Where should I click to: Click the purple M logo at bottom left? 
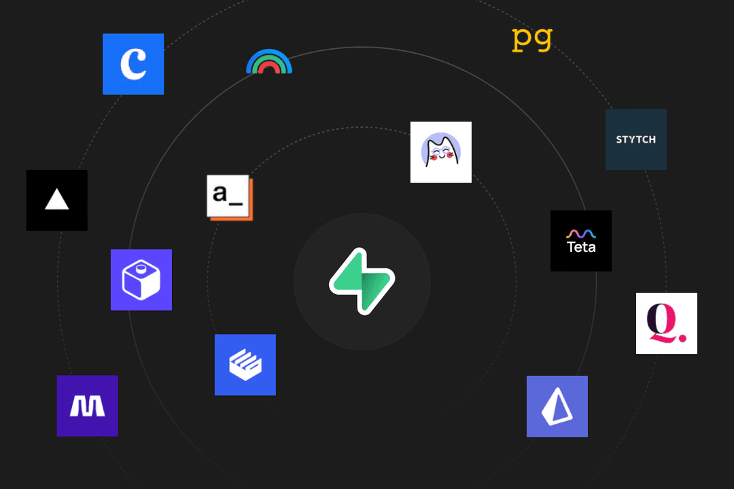87,406
